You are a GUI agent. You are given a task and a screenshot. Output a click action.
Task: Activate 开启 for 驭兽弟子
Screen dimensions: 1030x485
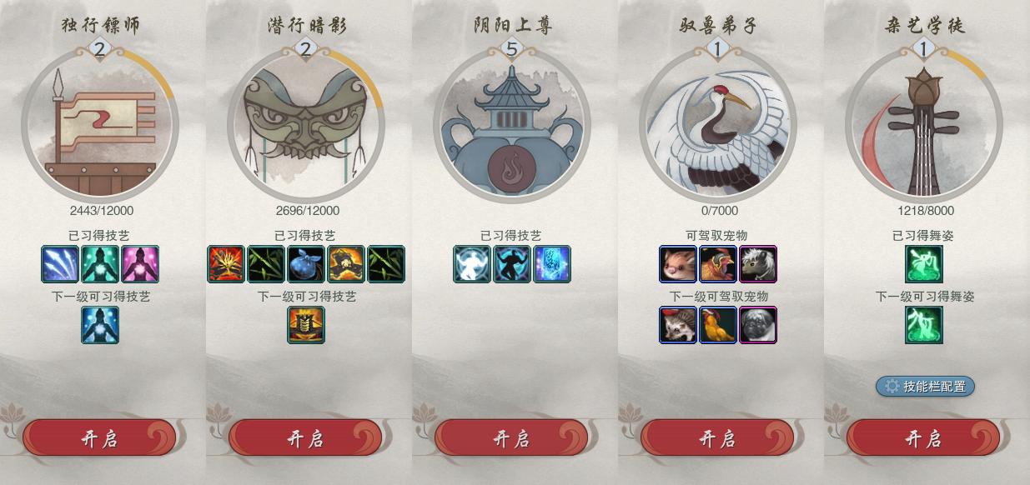pos(717,438)
